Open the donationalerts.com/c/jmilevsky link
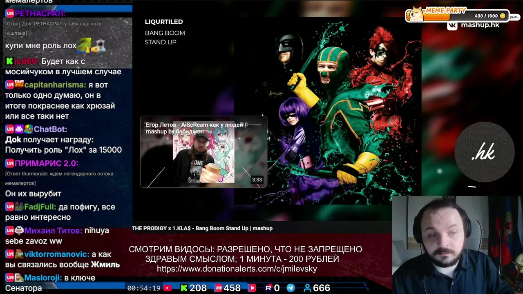The height and width of the screenshot is (294, 523). click(237, 269)
